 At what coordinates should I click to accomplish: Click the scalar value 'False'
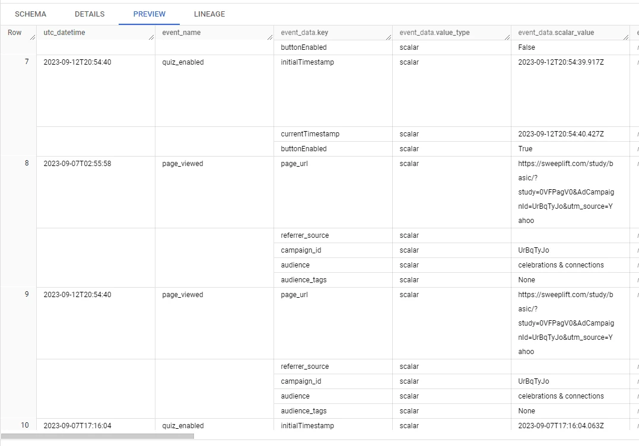526,47
